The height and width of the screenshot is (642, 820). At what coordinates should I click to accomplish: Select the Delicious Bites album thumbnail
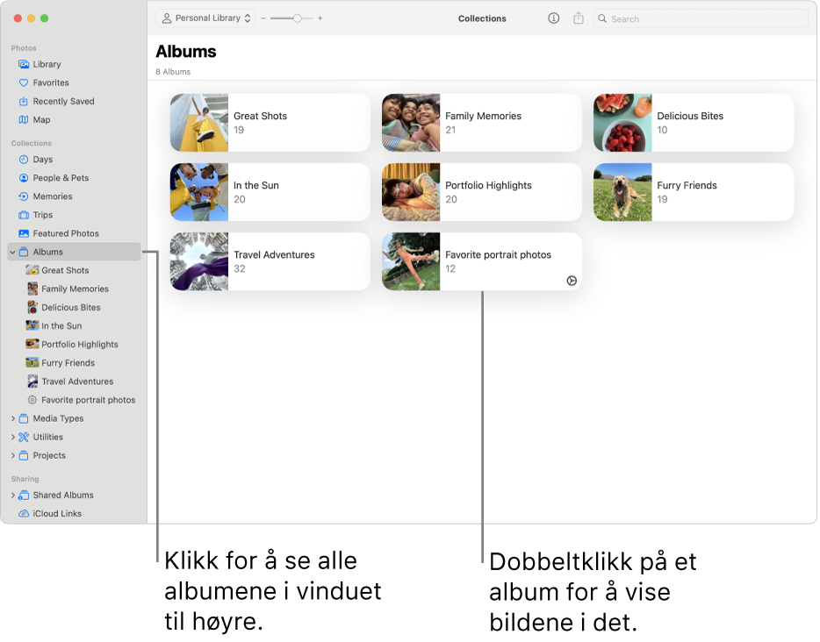click(622, 123)
